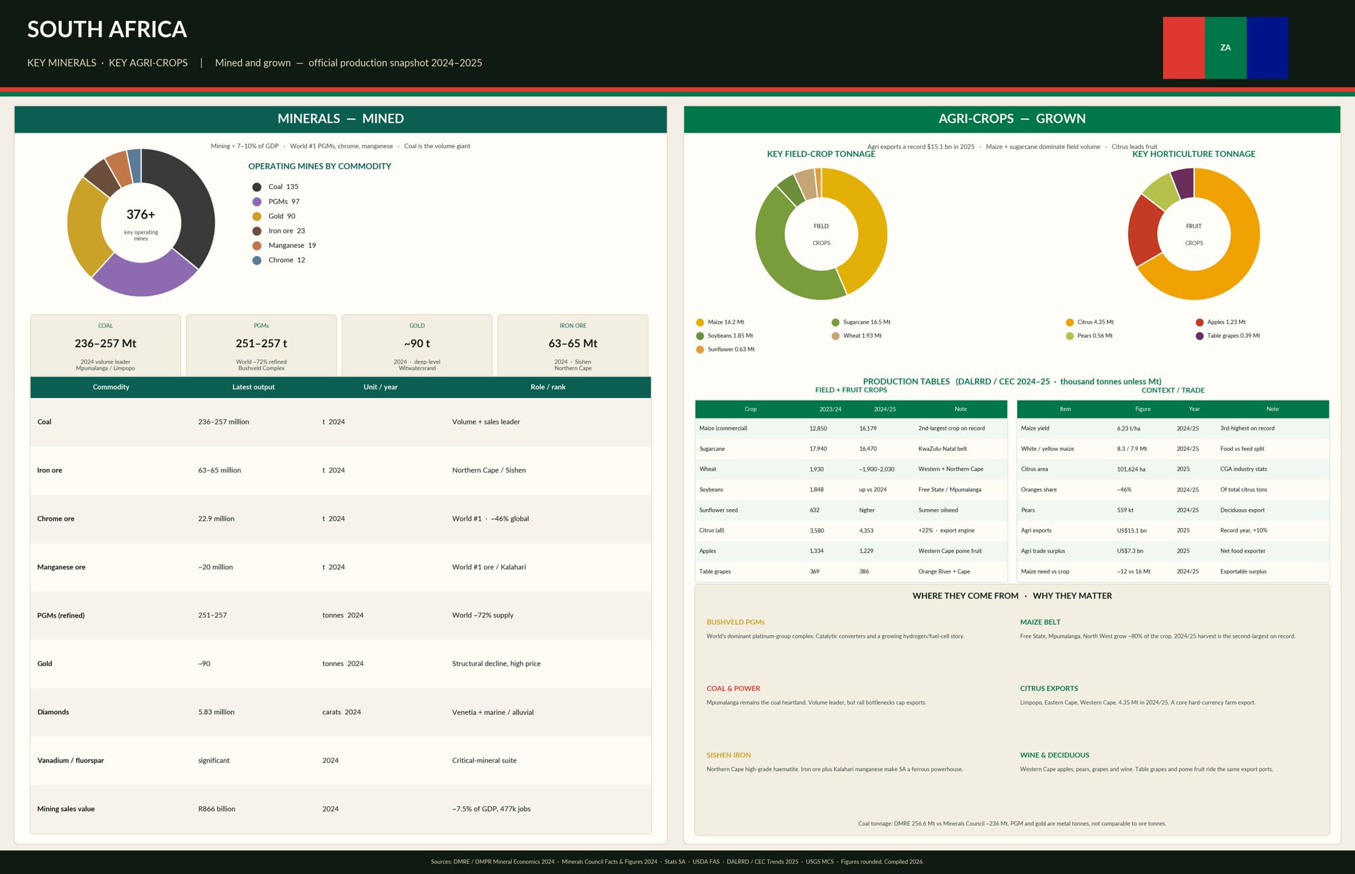Viewport: 1355px width, 874px height.
Task: Click the ZA flag graphic in the header
Action: click(1225, 47)
